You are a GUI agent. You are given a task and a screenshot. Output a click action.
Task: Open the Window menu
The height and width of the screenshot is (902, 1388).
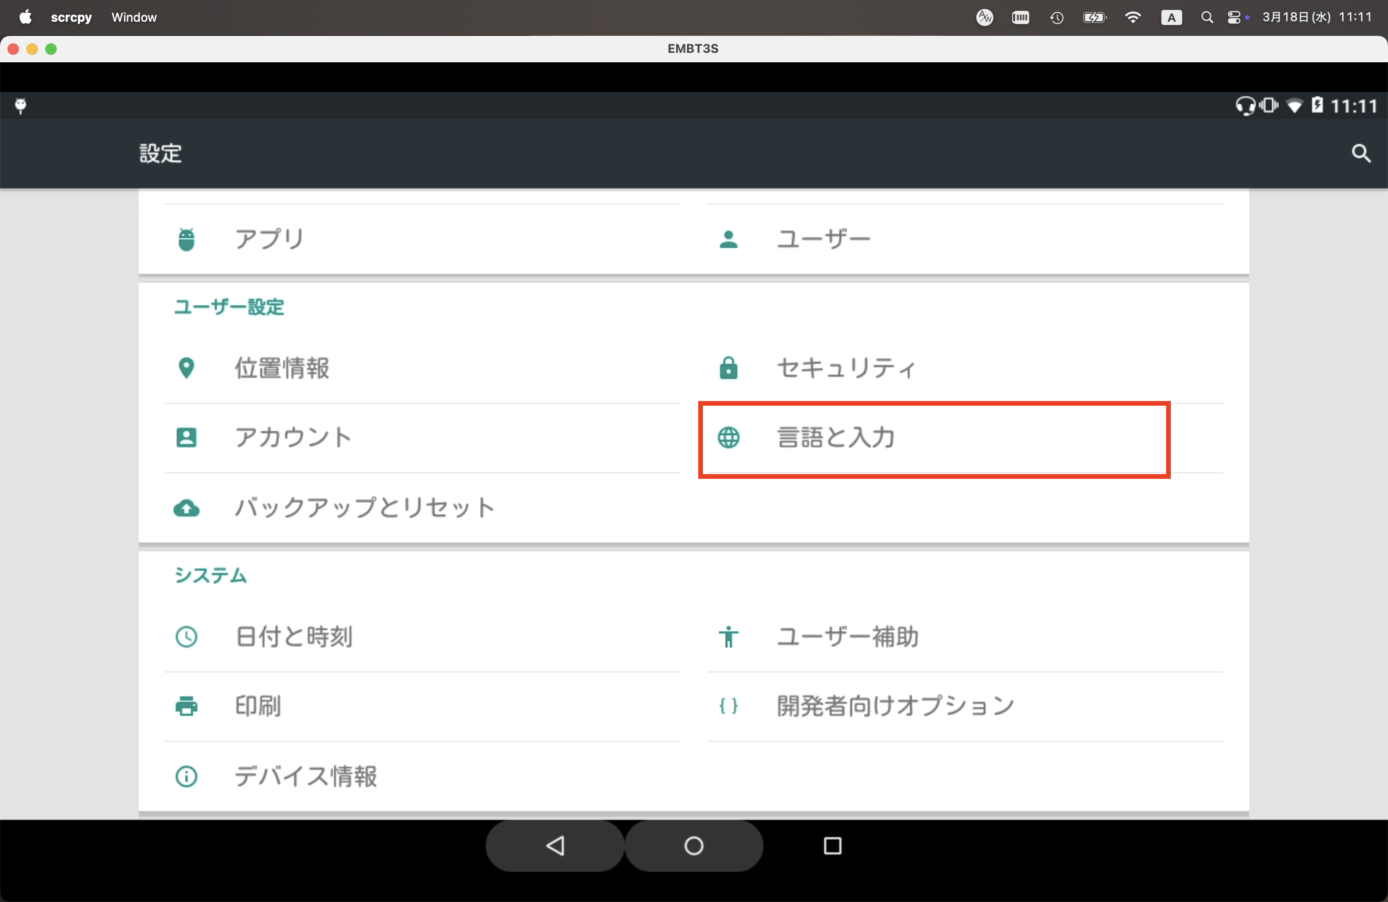pos(134,17)
